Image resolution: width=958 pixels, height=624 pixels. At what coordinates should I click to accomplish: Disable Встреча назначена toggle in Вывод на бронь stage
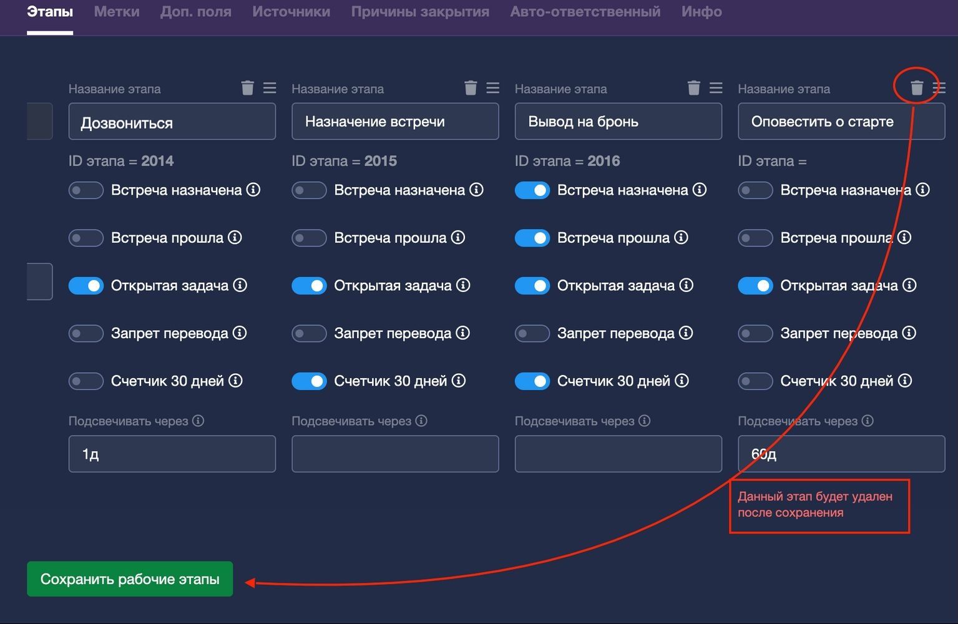point(532,190)
